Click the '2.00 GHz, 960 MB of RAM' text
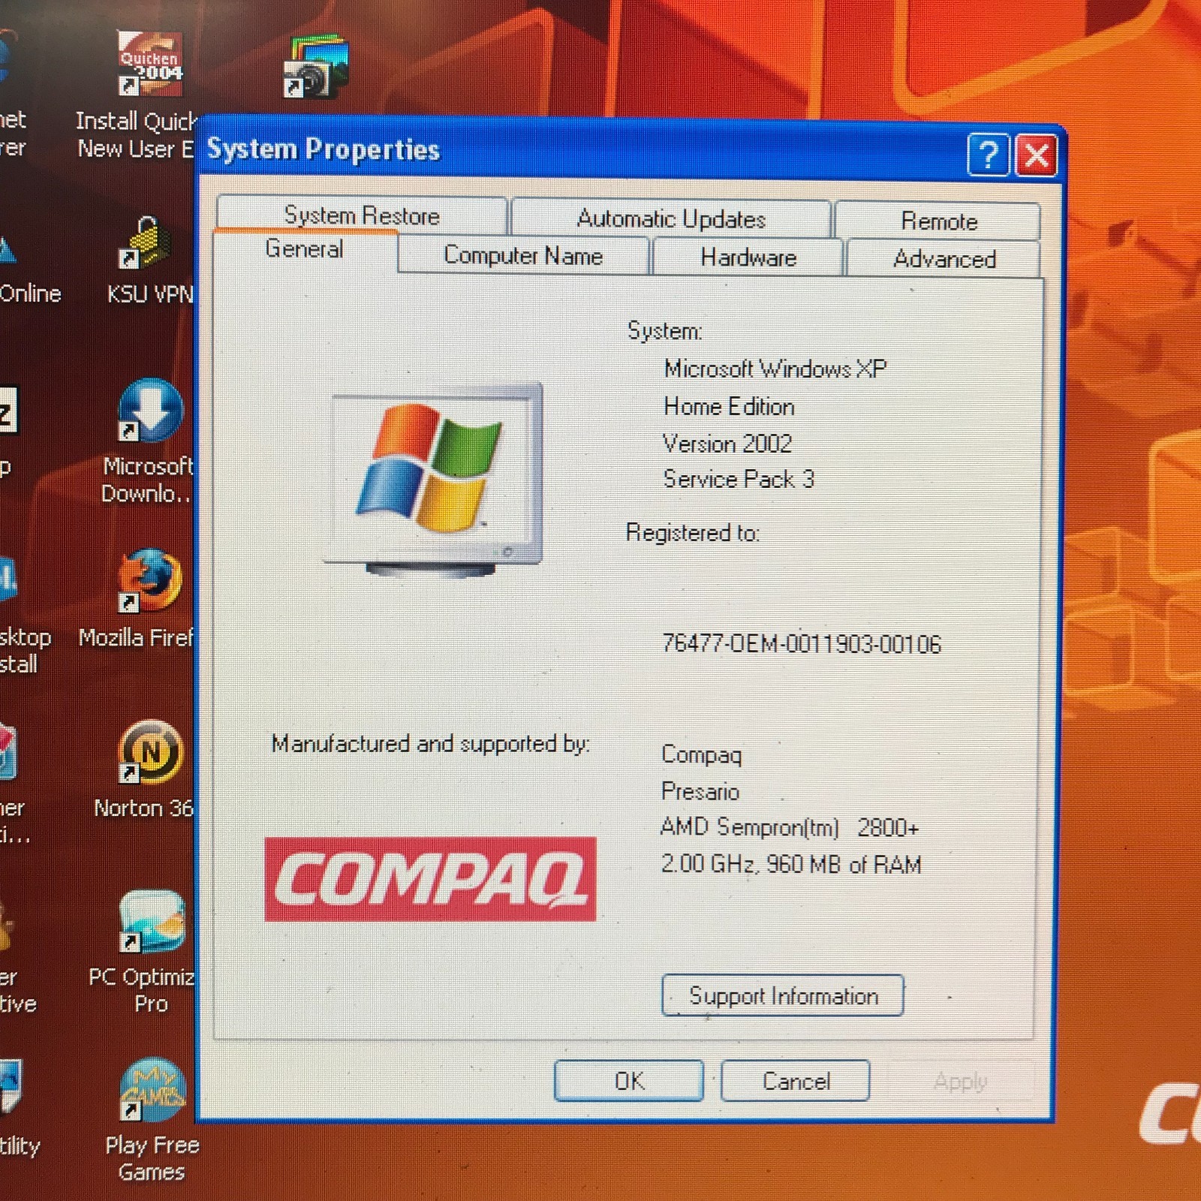 click(791, 865)
